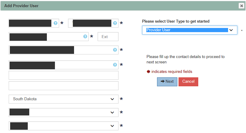Click help icon in first top-left field

click(x=56, y=23)
